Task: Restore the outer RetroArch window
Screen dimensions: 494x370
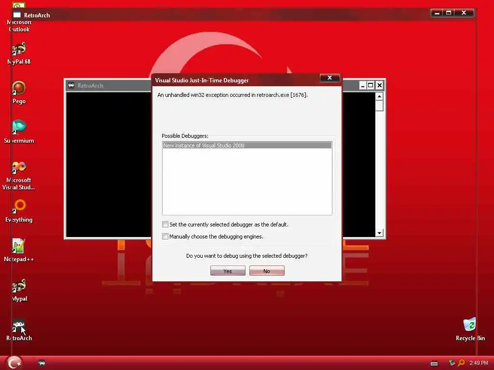Action: point(449,13)
